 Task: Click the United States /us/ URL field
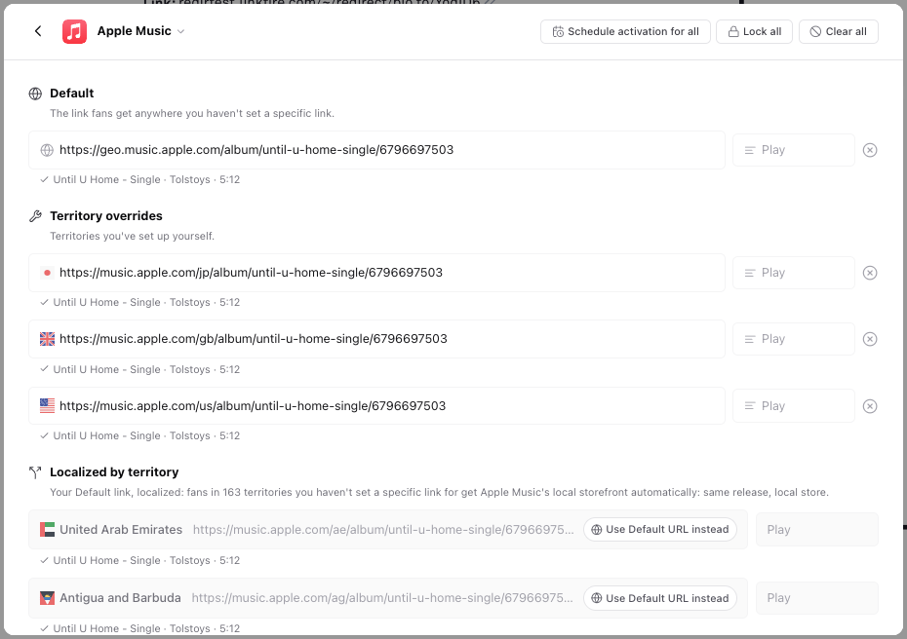[x=376, y=406]
